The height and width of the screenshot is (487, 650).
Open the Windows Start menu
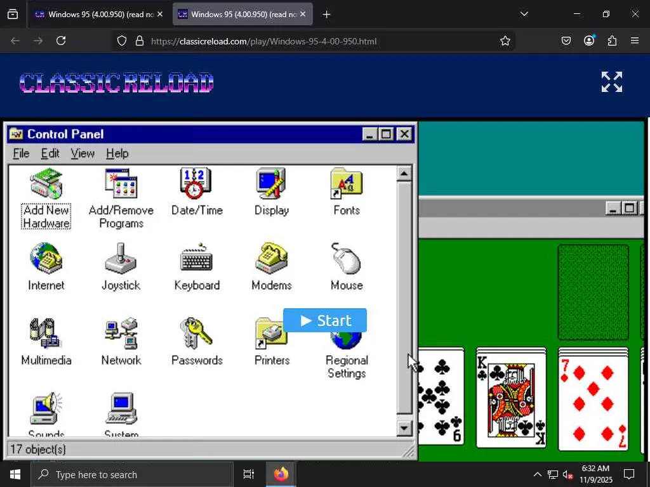tap(15, 474)
